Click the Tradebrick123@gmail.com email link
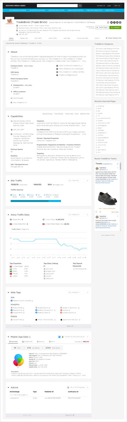 (68, 75)
